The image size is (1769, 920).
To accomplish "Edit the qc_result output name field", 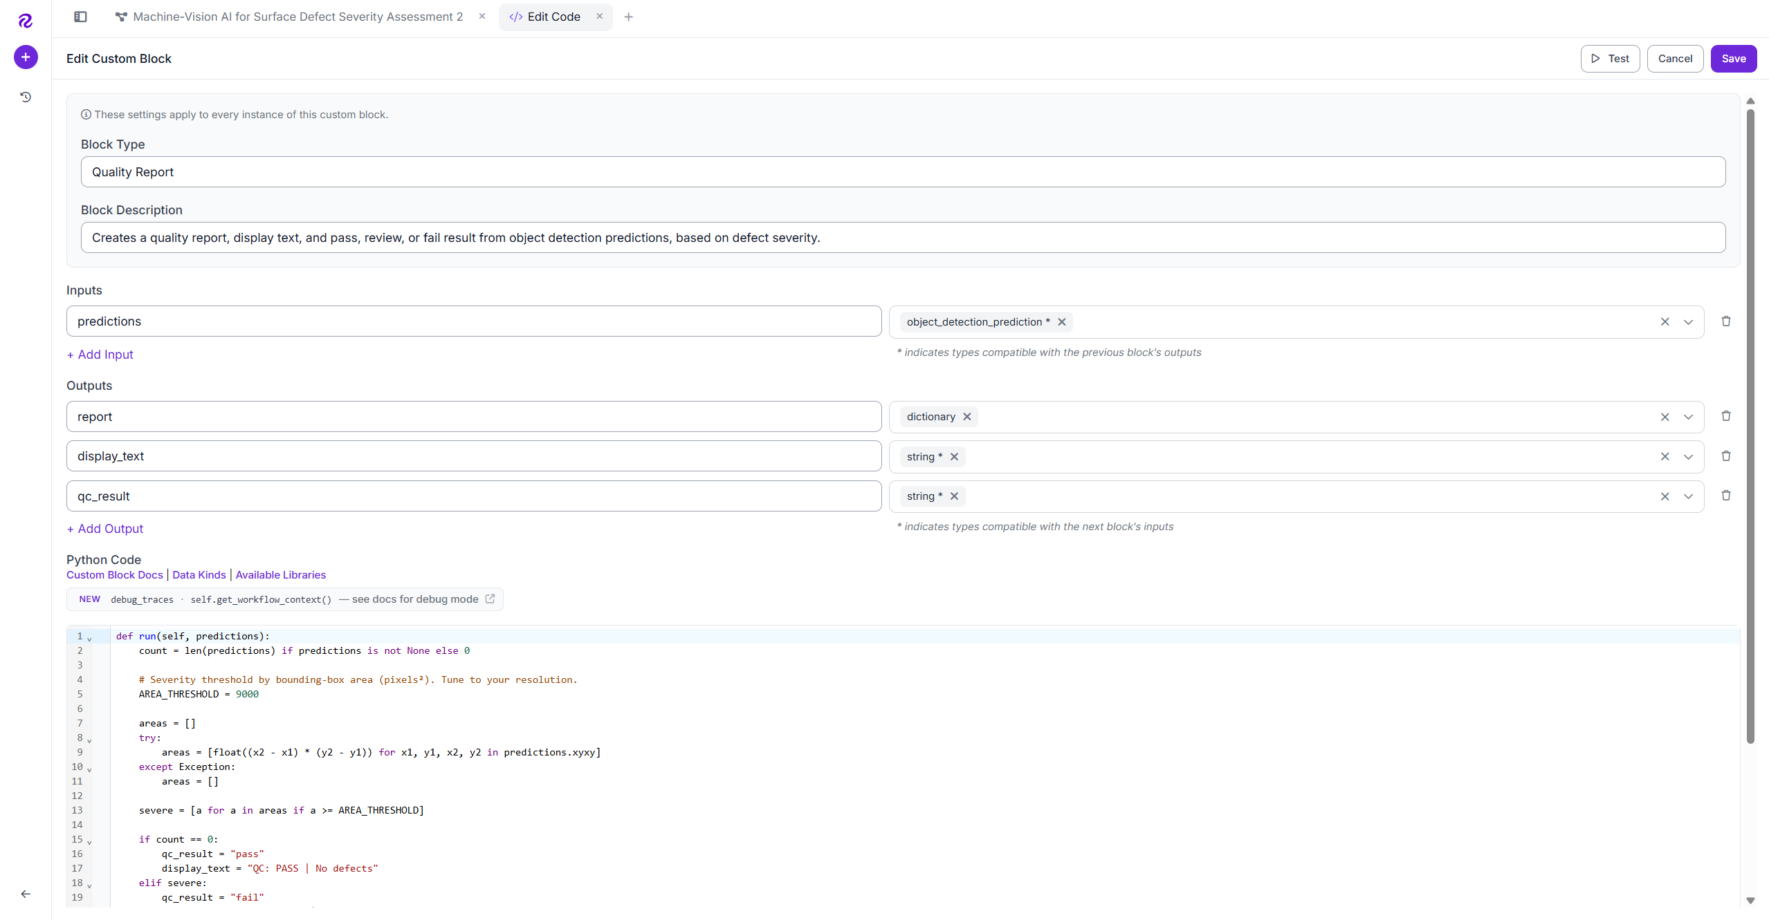I will (474, 496).
